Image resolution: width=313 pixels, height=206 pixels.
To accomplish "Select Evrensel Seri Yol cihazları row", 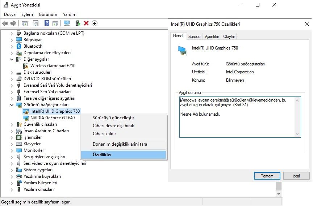I will coord(47,92).
